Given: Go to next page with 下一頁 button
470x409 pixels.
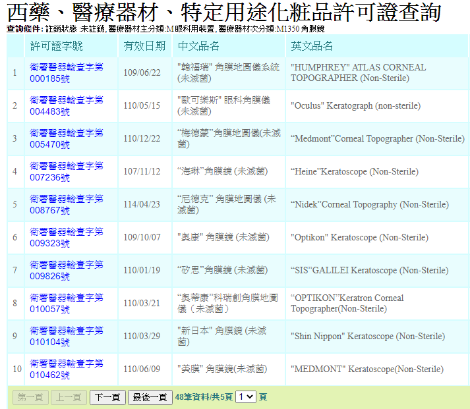Looking at the screenshot, I should coord(107,397).
